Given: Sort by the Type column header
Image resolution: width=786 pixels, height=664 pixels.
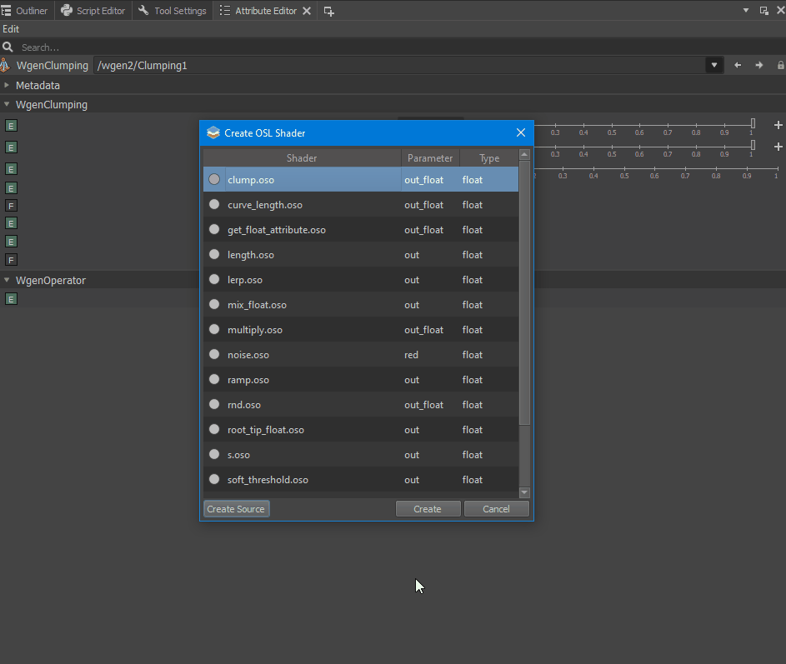Looking at the screenshot, I should click(489, 157).
